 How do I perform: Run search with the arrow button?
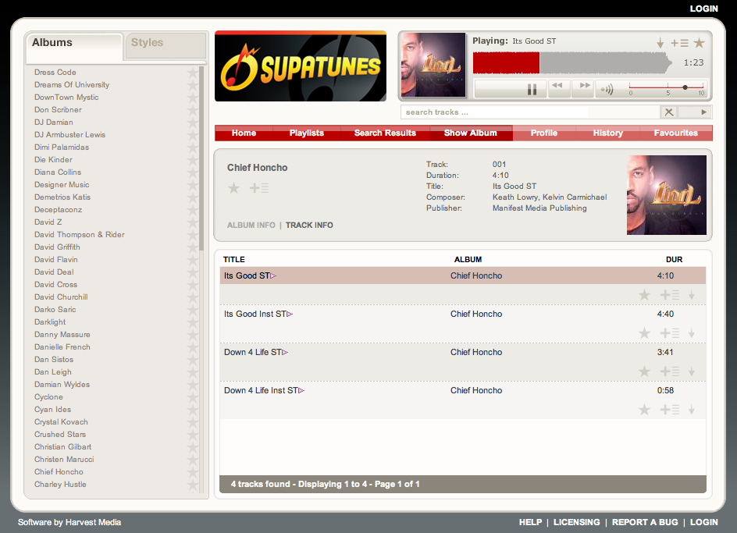(x=703, y=112)
